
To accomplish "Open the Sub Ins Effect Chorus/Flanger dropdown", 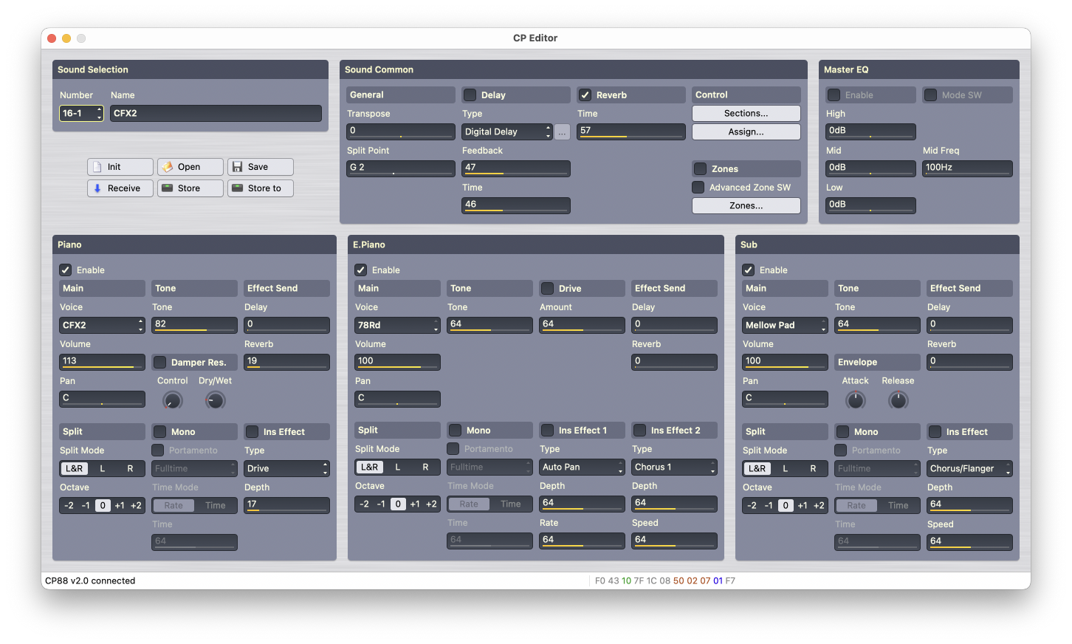I will (969, 468).
